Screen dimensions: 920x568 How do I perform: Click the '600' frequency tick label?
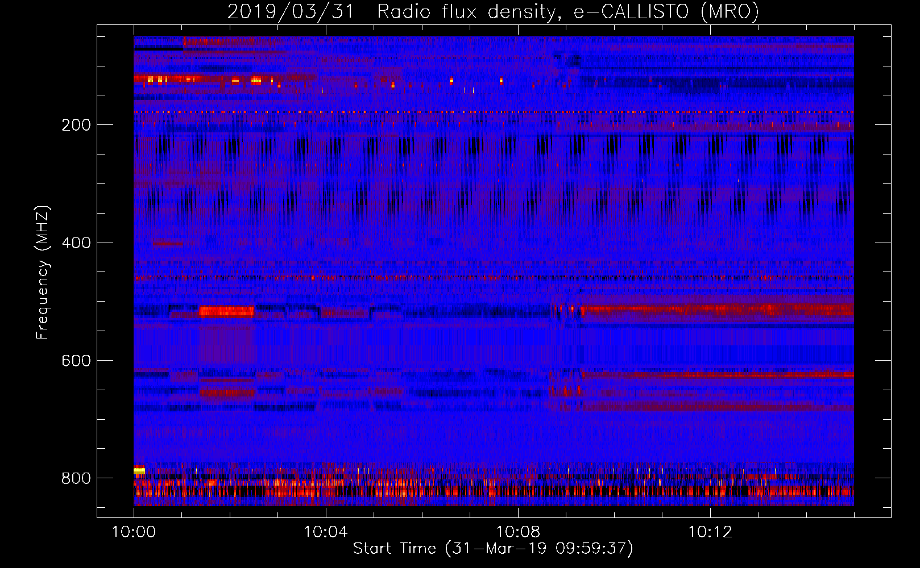tap(76, 361)
